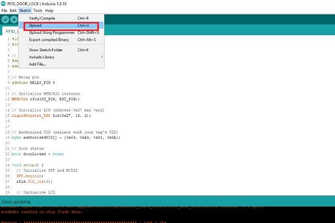This screenshot has height=223, width=335.
Task: Open the Tools menu
Action: pyautogui.click(x=38, y=10)
